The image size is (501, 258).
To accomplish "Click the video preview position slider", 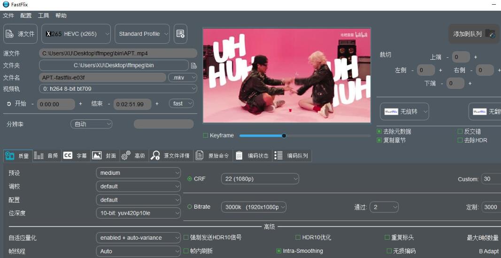I will (305, 135).
